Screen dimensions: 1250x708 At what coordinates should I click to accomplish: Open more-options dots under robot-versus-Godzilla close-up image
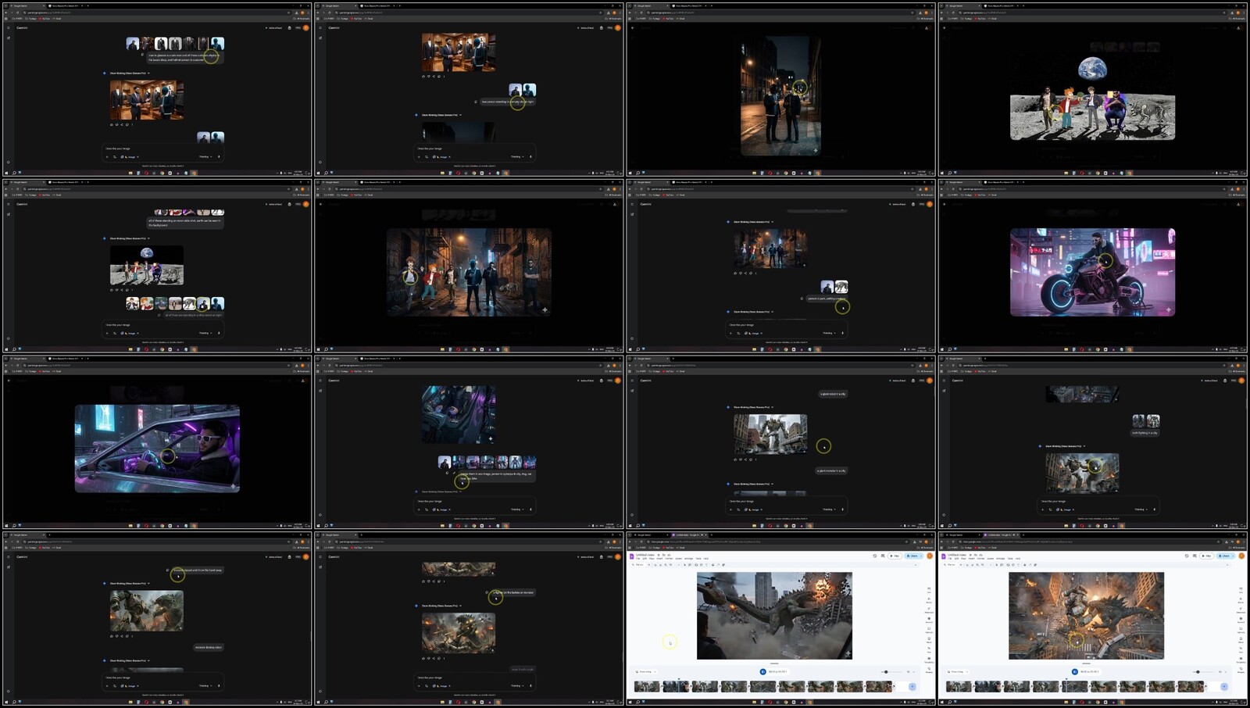click(132, 636)
